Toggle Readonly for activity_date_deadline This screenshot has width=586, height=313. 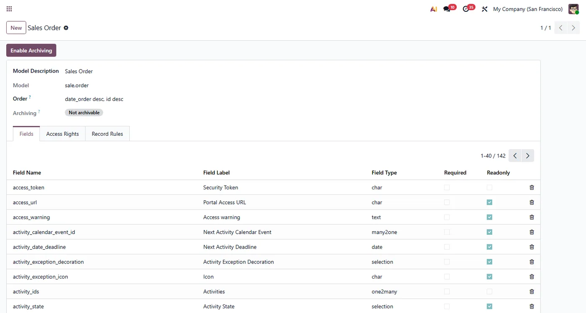[x=489, y=247]
